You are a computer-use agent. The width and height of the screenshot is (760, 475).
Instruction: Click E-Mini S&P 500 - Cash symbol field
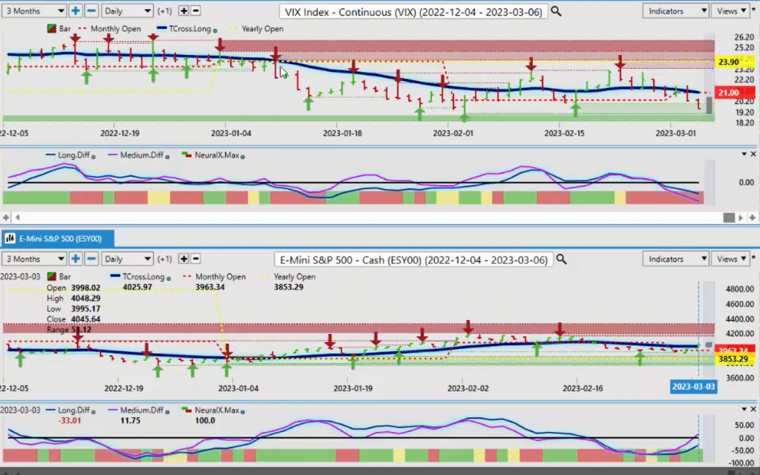(x=413, y=260)
